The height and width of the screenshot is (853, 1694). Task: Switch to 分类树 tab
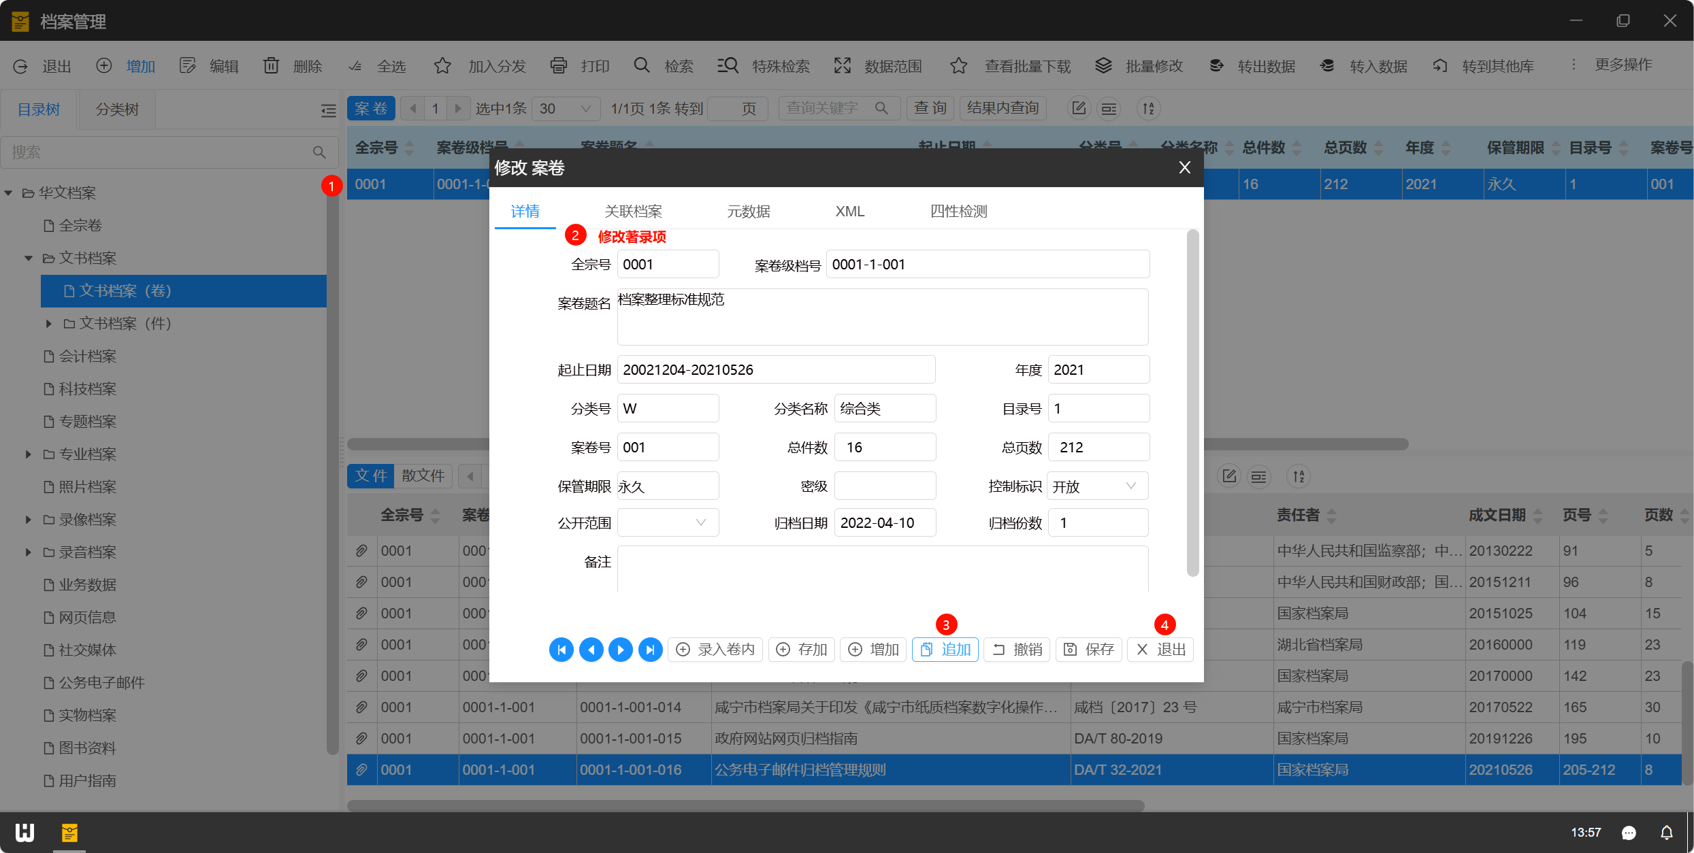click(117, 110)
